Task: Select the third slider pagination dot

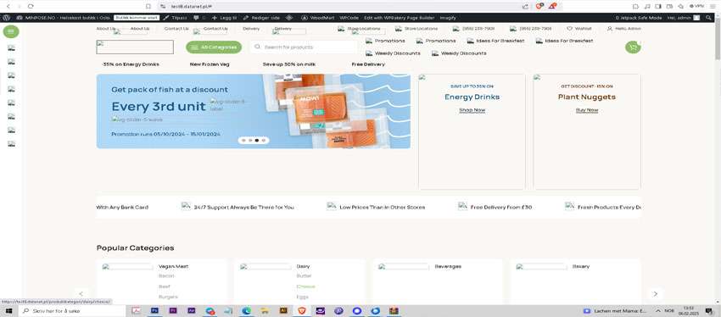Action: click(x=256, y=141)
